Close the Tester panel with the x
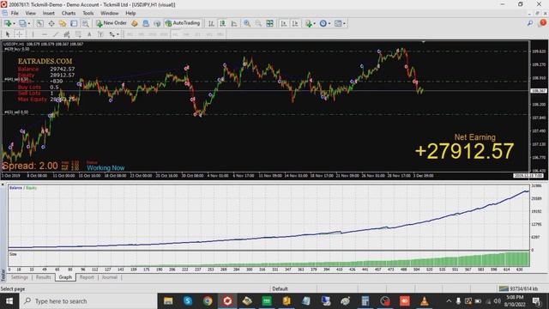549x309 pixels. point(3,185)
